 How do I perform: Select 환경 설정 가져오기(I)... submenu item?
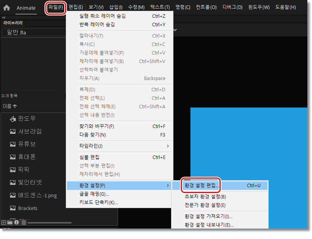tap(220, 216)
